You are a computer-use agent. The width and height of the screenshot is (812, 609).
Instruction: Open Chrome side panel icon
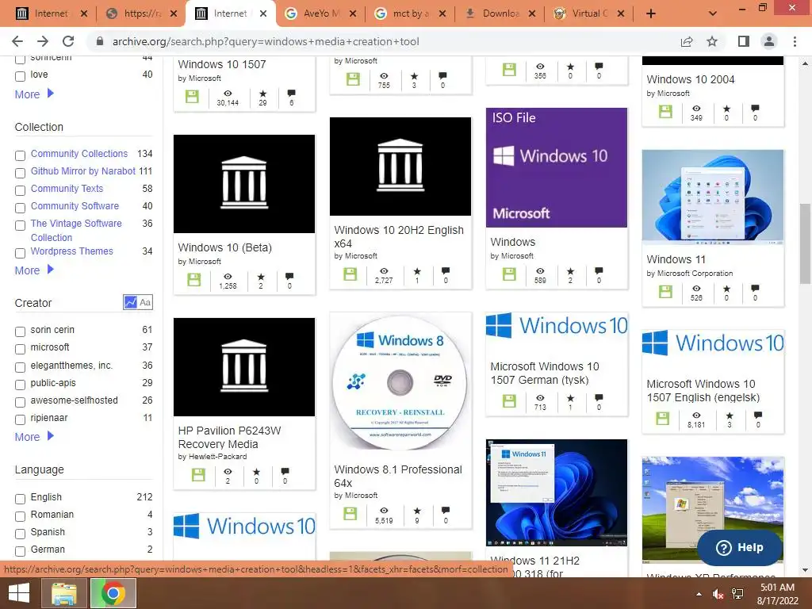[x=744, y=41]
